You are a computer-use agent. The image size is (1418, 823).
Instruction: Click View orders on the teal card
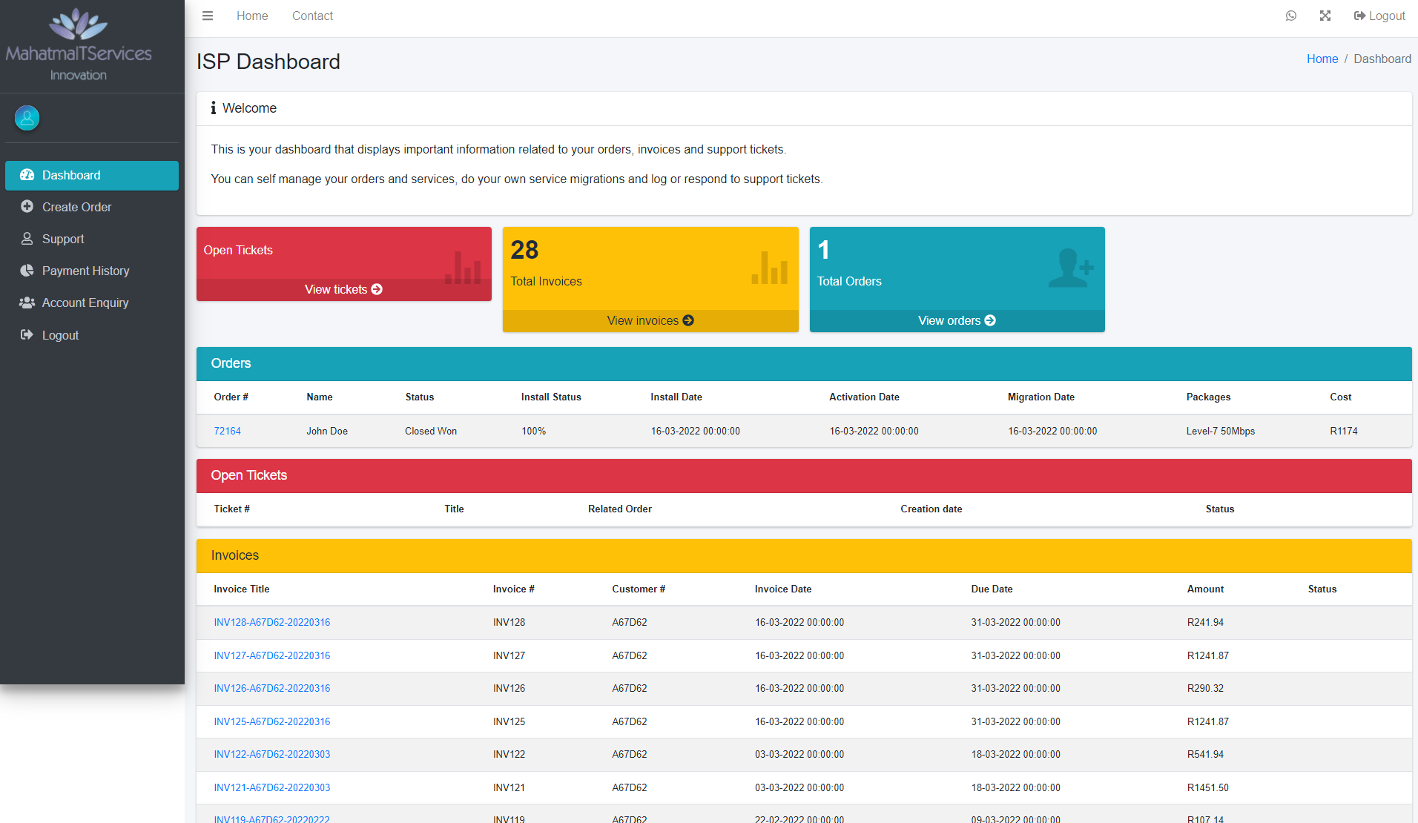click(957, 320)
